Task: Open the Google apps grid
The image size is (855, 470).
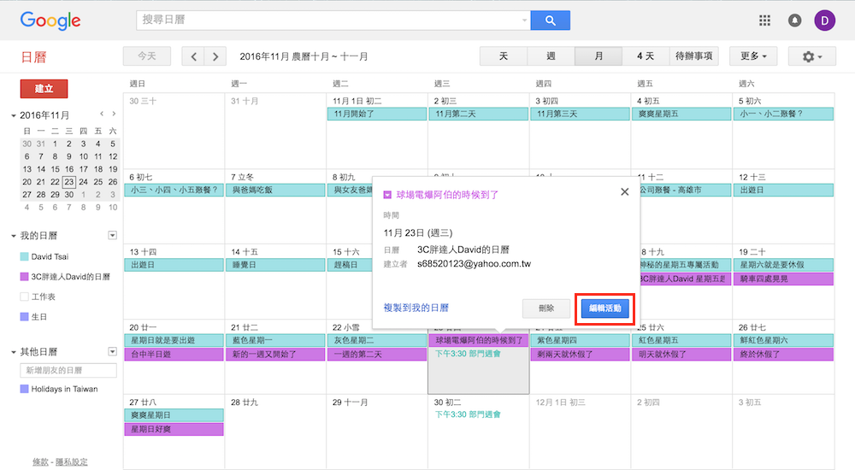Action: click(x=764, y=21)
